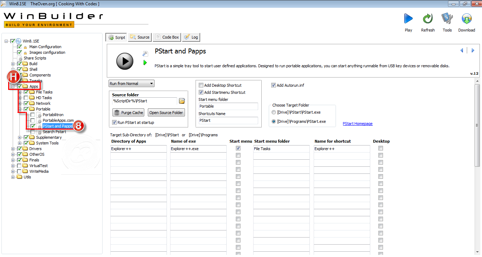482x257 pixels.
Task: Click the Drivers folder icon
Action: click(x=25, y=149)
